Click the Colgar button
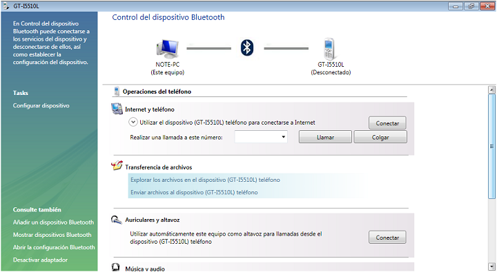 380,137
